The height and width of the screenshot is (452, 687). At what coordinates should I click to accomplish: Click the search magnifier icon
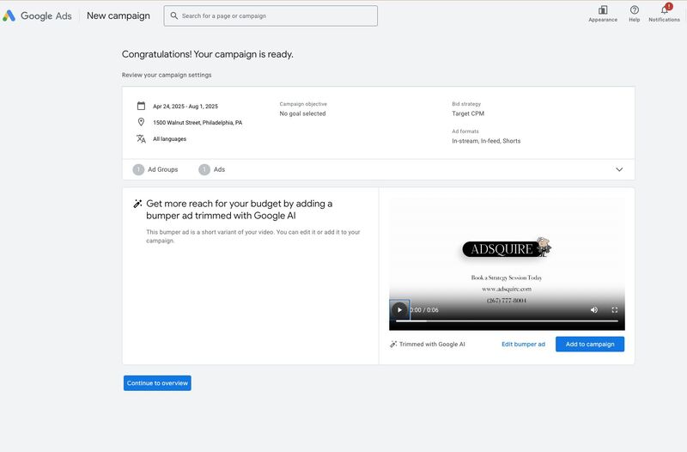[174, 15]
